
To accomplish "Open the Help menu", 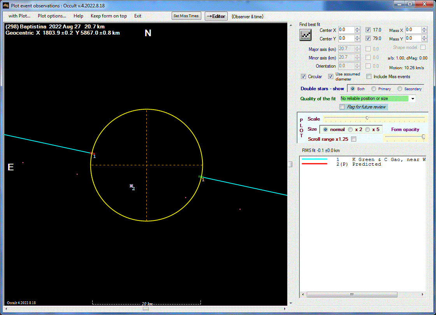I will pos(78,16).
